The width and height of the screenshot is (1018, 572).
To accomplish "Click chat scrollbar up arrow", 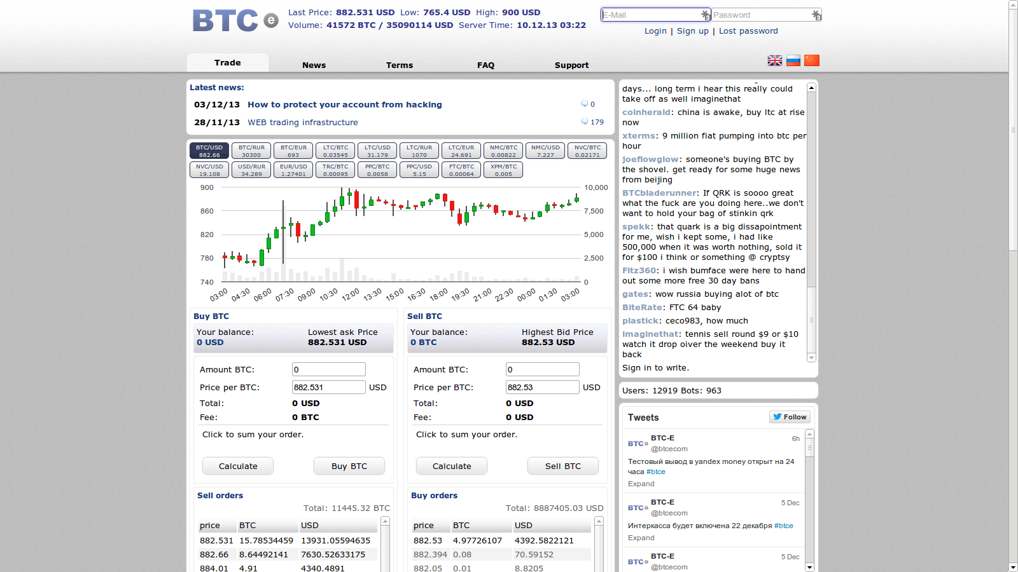I will [811, 87].
